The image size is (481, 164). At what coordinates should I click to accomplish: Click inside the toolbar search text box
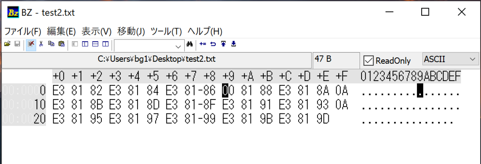[144, 46]
